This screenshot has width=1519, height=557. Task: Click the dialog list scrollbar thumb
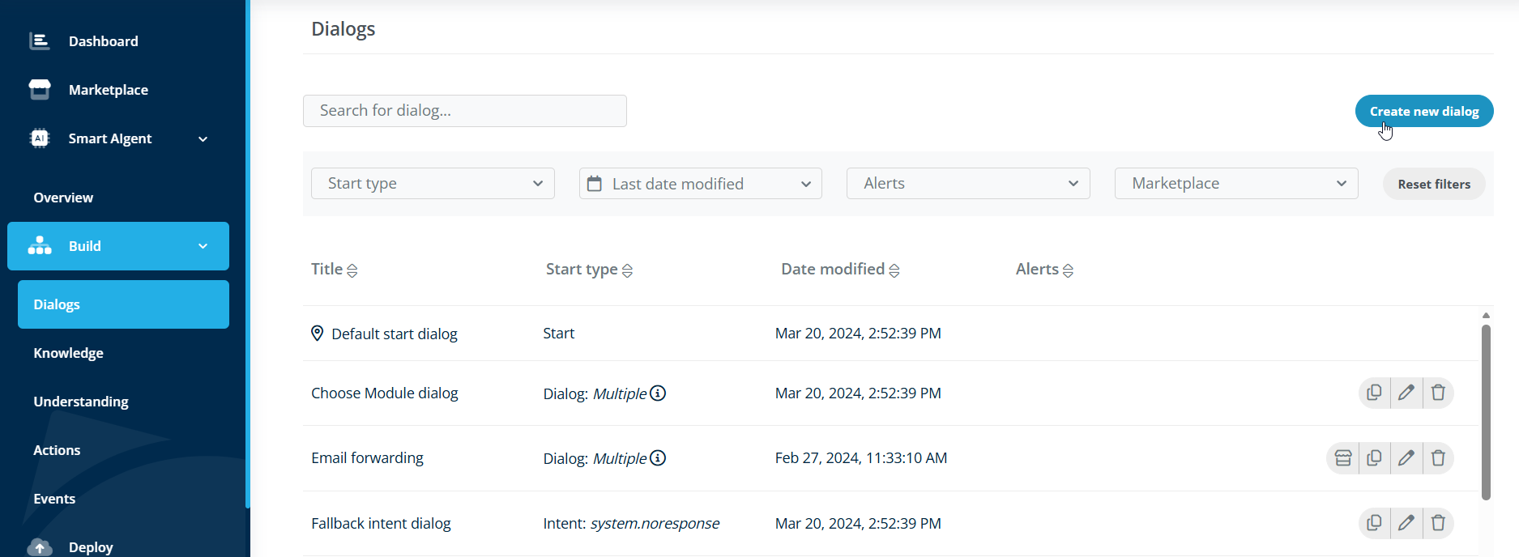pyautogui.click(x=1486, y=412)
